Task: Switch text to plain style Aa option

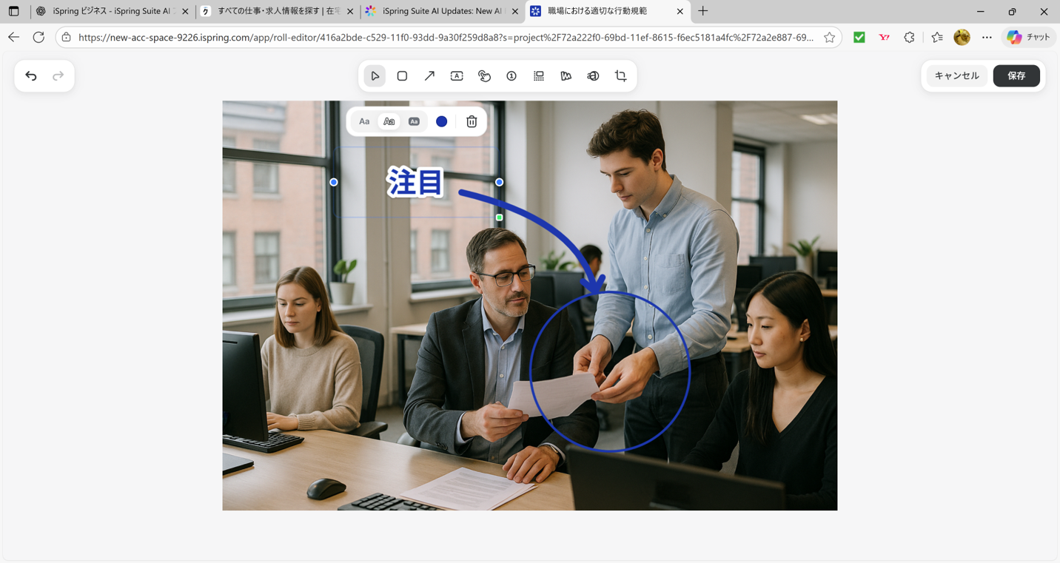Action: click(364, 121)
